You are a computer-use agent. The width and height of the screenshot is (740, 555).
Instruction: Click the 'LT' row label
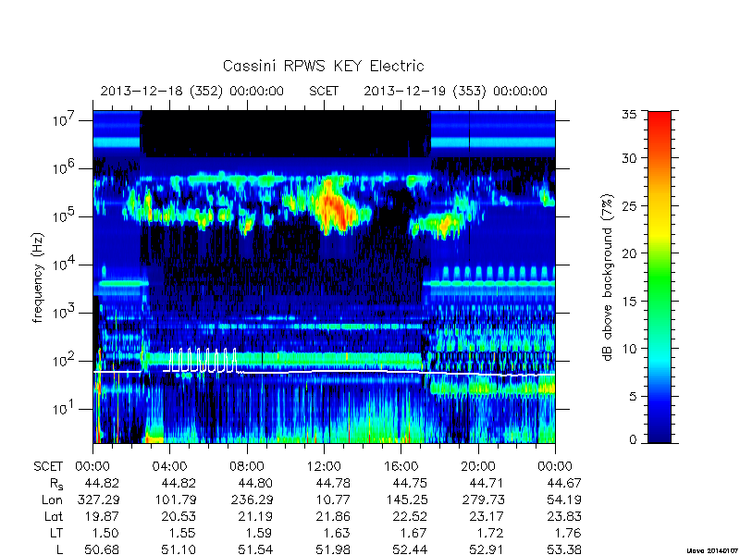coord(56,533)
